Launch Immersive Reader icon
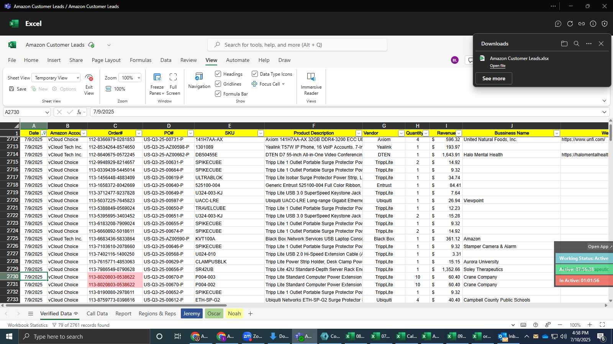The height and width of the screenshot is (344, 613). [311, 77]
